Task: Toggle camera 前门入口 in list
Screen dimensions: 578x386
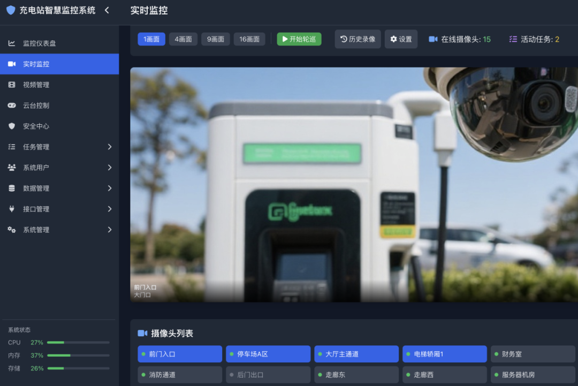Action: pyautogui.click(x=180, y=354)
